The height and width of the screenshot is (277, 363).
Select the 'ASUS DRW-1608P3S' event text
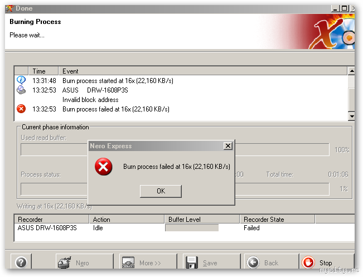click(95, 90)
